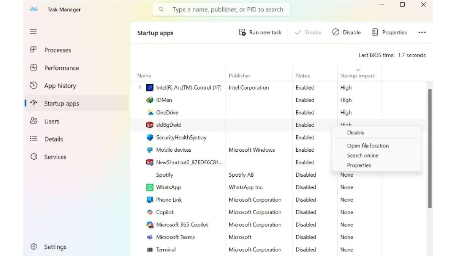Open the Services page
Screen dimensions: 456x256
[76, 157]
